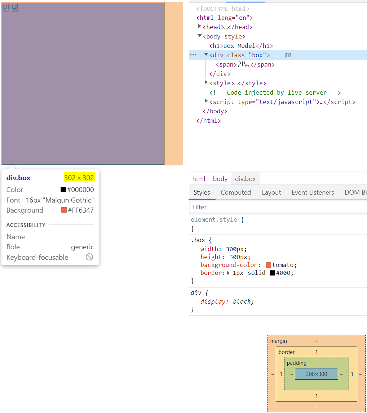The image size is (367, 413).
Task: Click the 302 × 302 size in tooltip
Action: [x=79, y=178]
